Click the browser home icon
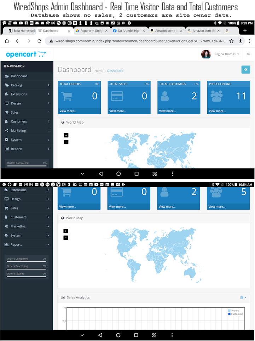The image size is (255, 341). point(7,41)
